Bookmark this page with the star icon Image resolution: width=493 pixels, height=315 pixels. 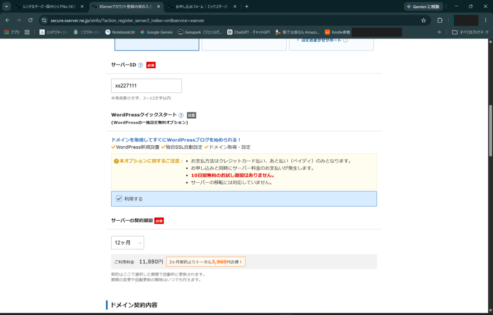424,20
